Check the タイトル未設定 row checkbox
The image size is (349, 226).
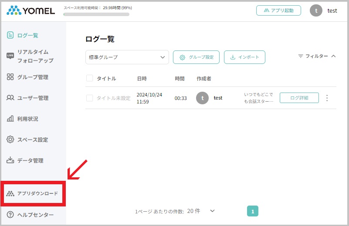[89, 98]
